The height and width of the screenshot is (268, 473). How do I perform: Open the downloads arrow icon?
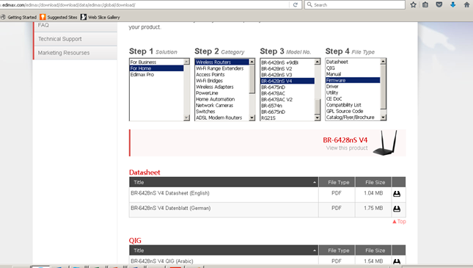coord(452,5)
